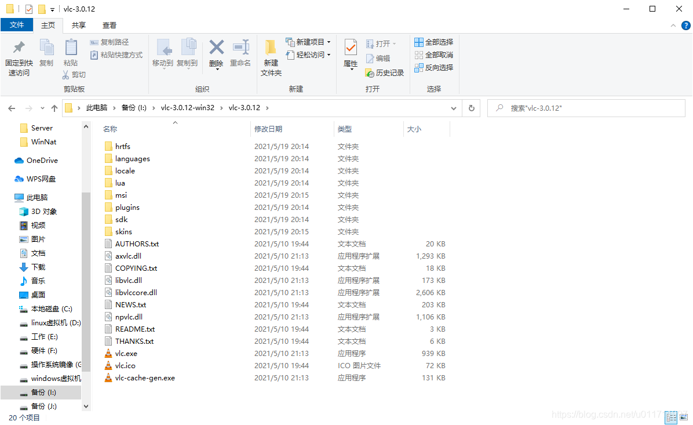Viewport: 693px width, 425px height.
Task: Open the 复制到 copy-to button
Action: click(187, 53)
